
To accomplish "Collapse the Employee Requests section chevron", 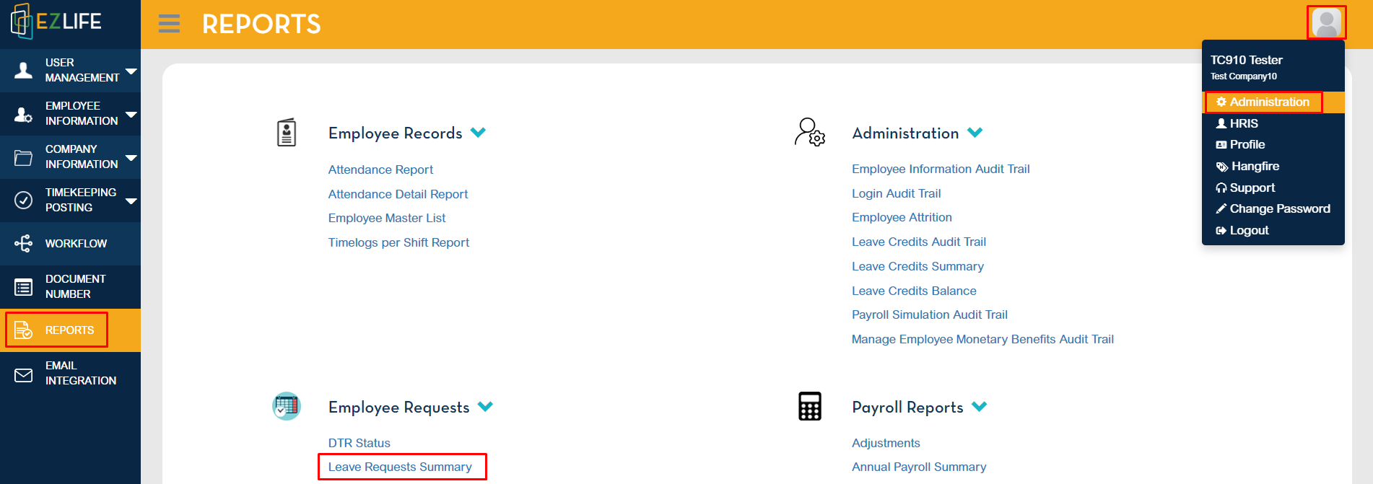I will coord(485,407).
